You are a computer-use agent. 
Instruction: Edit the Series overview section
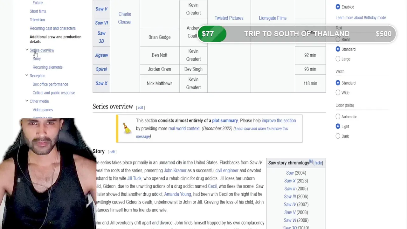tap(140, 108)
